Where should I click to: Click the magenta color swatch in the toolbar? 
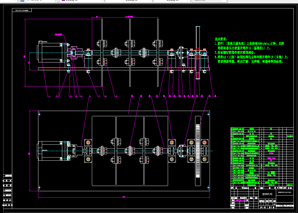point(63,0)
